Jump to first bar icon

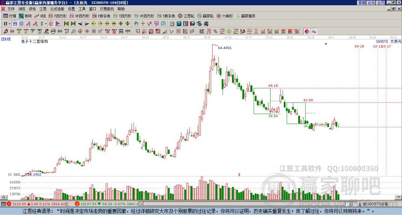tap(66, 24)
